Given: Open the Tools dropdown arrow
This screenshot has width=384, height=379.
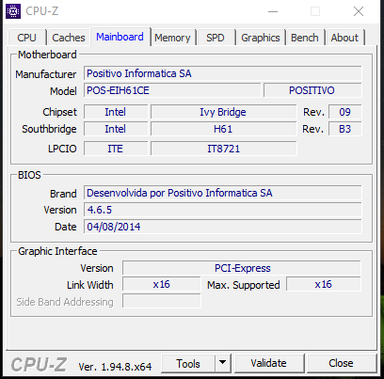Looking at the screenshot, I should tap(223, 363).
